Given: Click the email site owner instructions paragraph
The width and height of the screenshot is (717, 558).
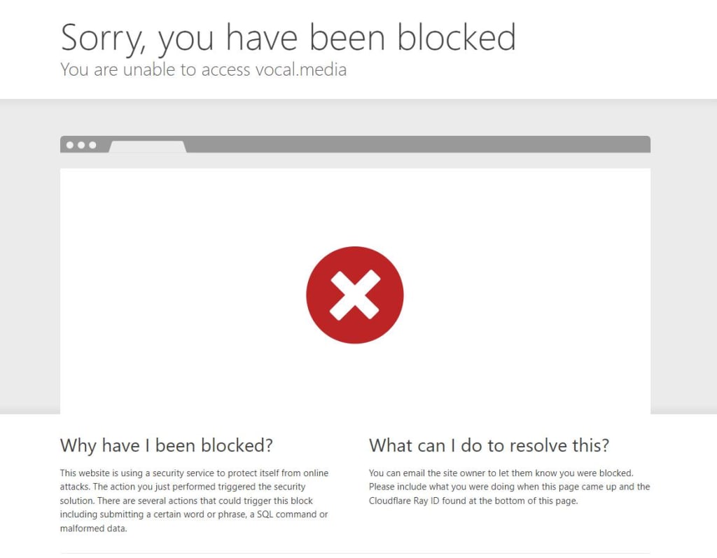Looking at the screenshot, I should click(510, 487).
